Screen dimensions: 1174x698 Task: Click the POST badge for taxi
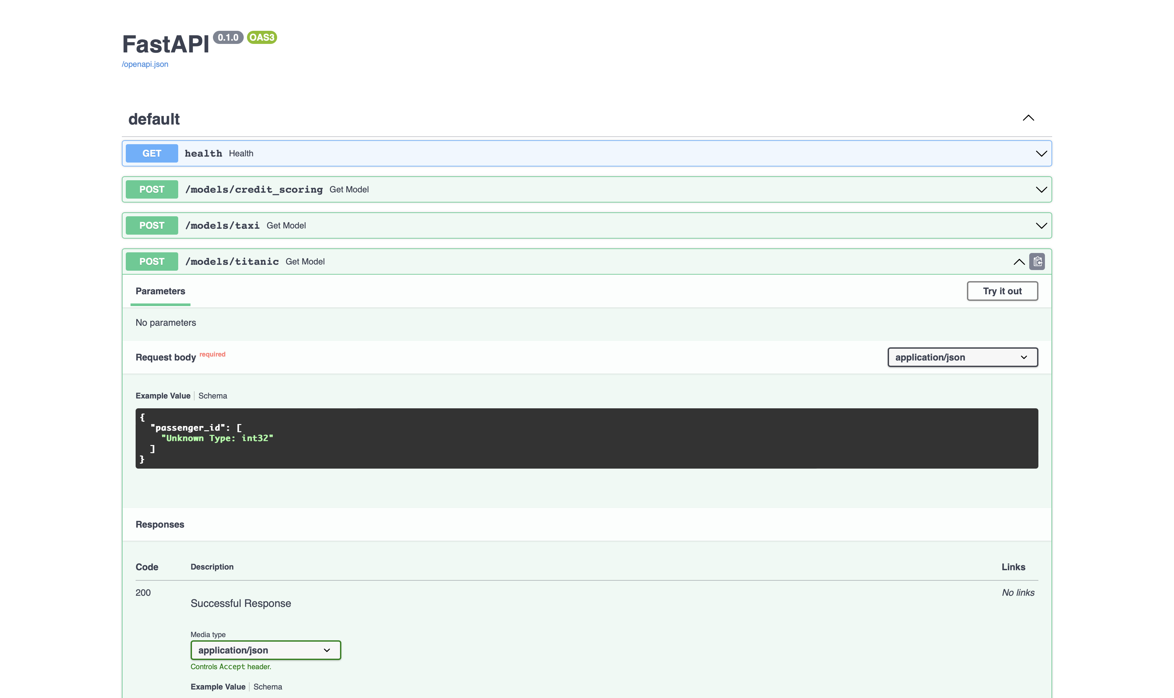tap(151, 225)
